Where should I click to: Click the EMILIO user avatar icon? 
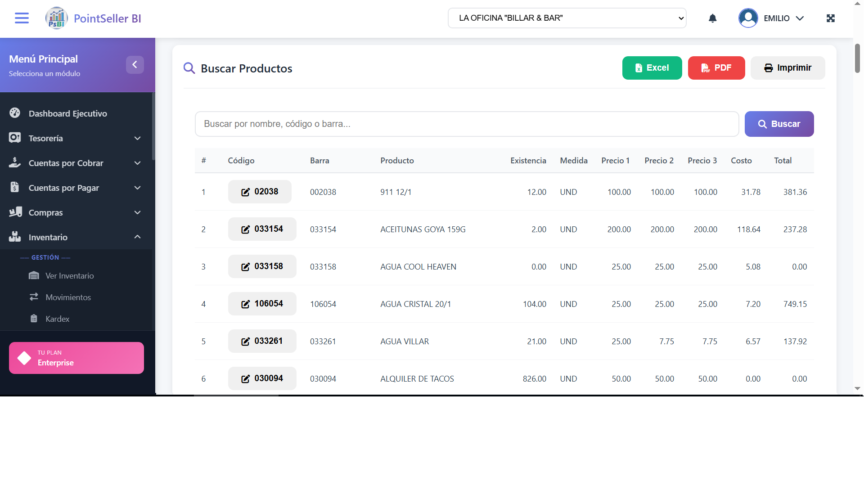click(748, 18)
